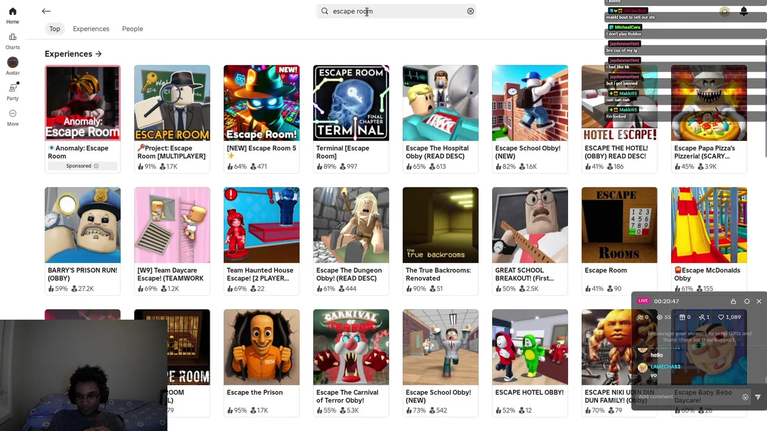
Task: Clear the search box text
Action: tap(470, 11)
